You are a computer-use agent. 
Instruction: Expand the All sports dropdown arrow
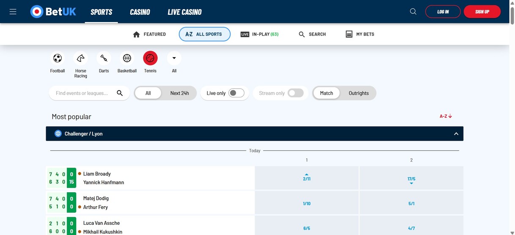click(x=174, y=58)
